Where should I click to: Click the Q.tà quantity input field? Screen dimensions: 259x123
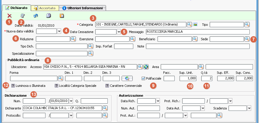pos(206,78)
